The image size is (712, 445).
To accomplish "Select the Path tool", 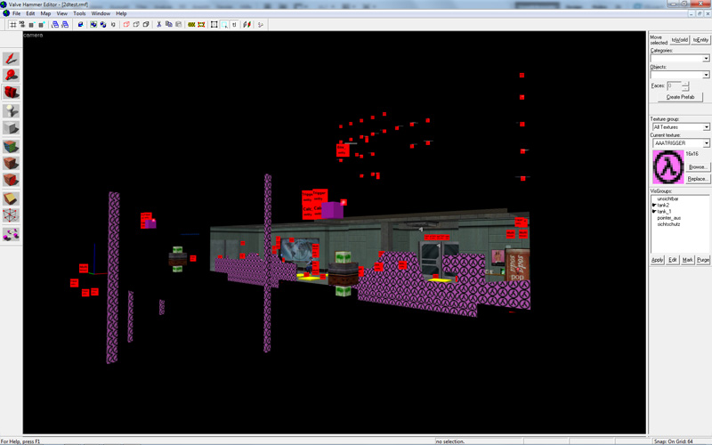I will pos(11,235).
